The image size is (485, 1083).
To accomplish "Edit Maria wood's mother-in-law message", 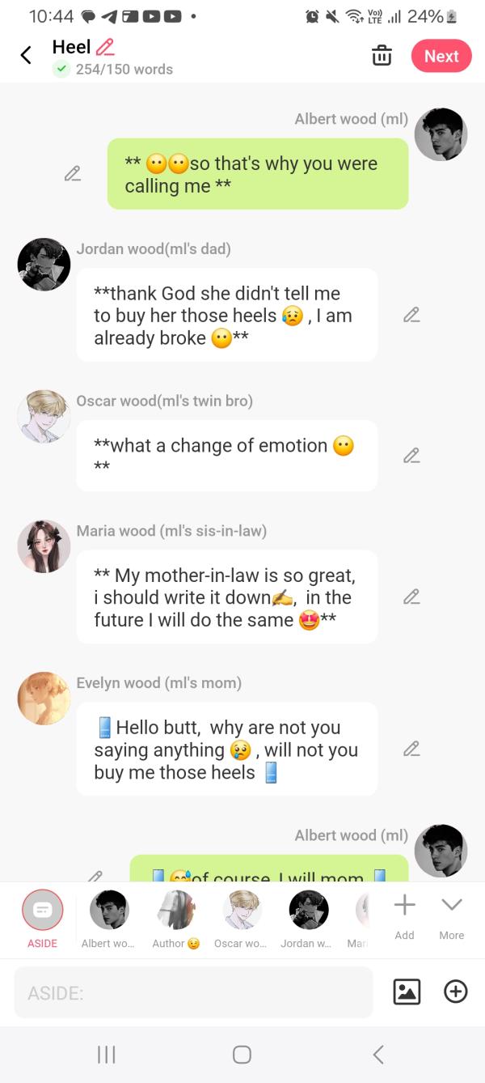I will tap(412, 596).
